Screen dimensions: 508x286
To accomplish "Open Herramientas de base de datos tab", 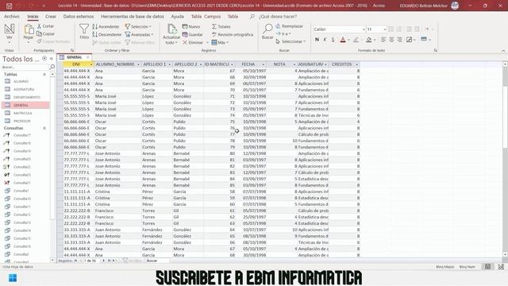I will 133,16.
